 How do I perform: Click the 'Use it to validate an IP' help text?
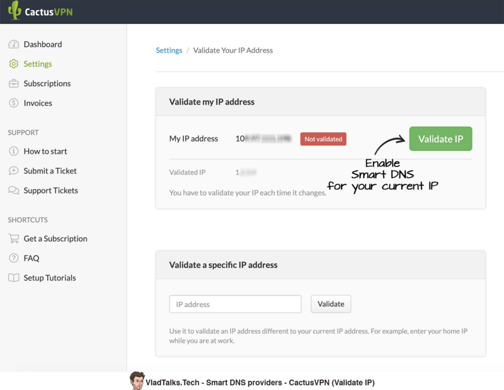pos(318,336)
